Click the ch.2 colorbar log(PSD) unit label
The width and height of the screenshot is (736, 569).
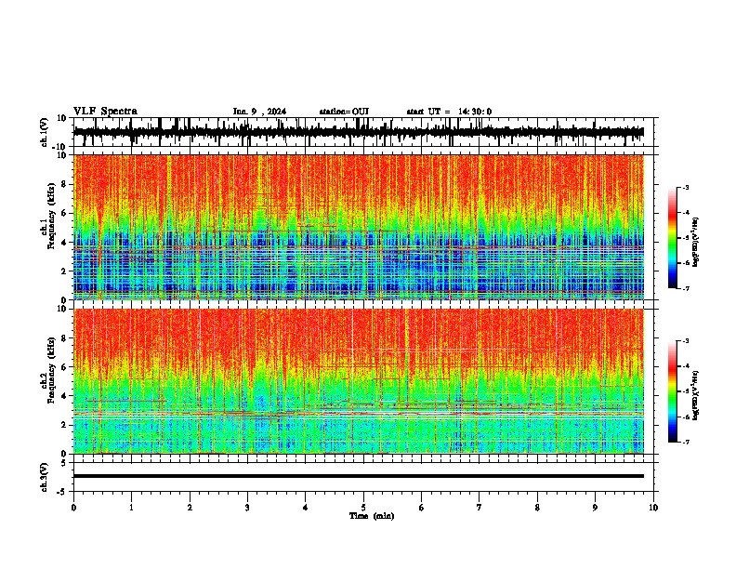(696, 395)
